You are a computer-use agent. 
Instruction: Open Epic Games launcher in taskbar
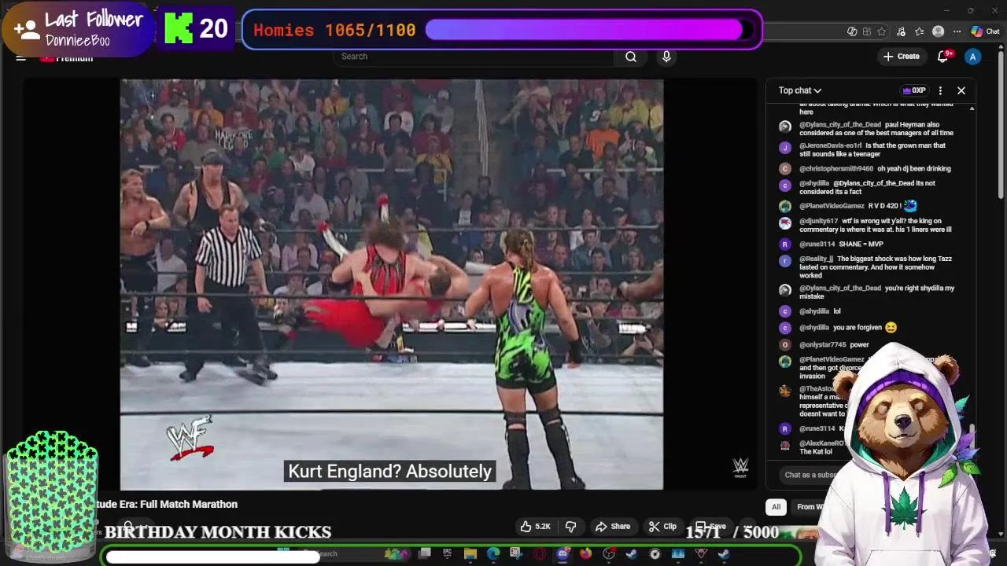[447, 554]
